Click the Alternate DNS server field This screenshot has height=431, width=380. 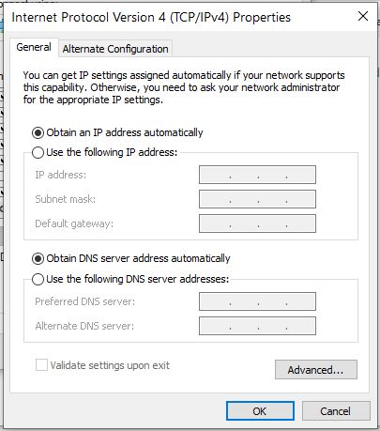257,326
